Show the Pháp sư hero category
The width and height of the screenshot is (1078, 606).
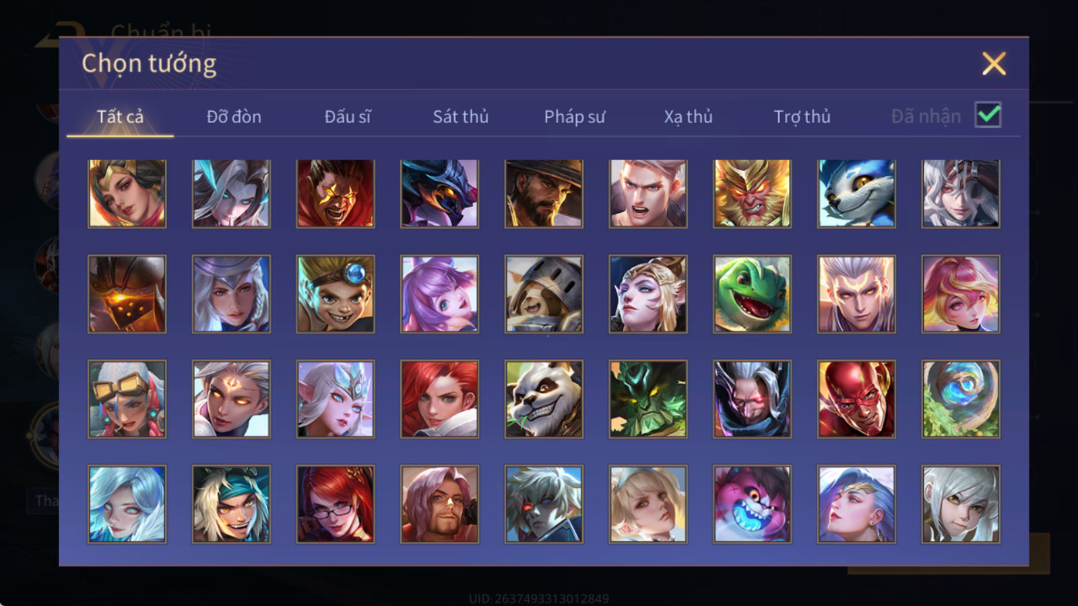[575, 117]
